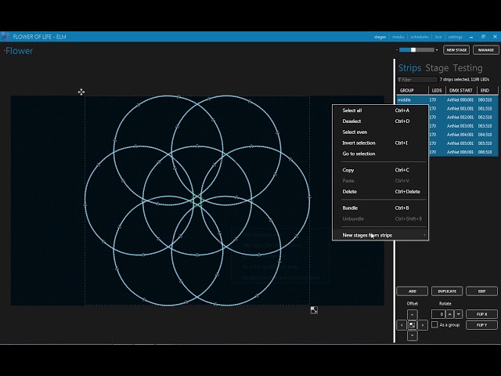Open the live section in the title bar
The image size is (501, 376).
[x=438, y=37]
